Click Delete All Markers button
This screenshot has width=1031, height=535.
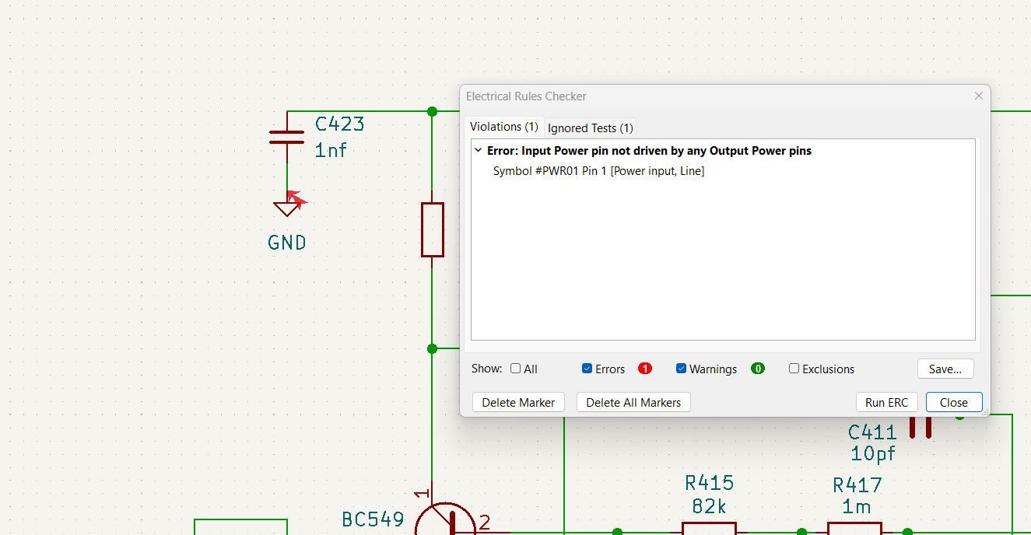click(x=633, y=402)
